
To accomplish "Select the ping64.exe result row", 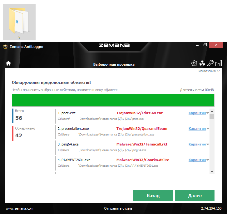I will (x=132, y=147).
